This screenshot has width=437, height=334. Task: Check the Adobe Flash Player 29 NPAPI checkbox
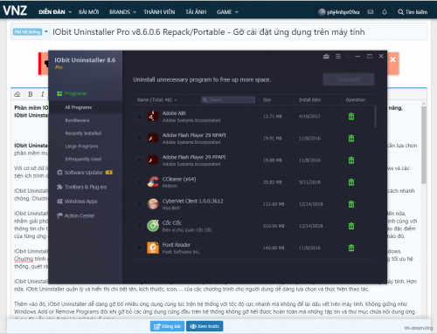(139, 138)
